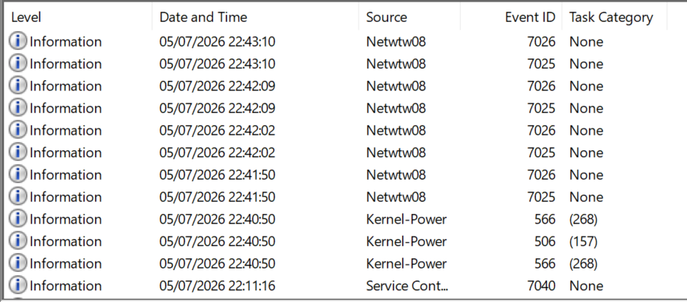Image resolution: width=687 pixels, height=302 pixels.
Task: Click the 22:11:16 timestamp cell
Action: click(x=217, y=286)
